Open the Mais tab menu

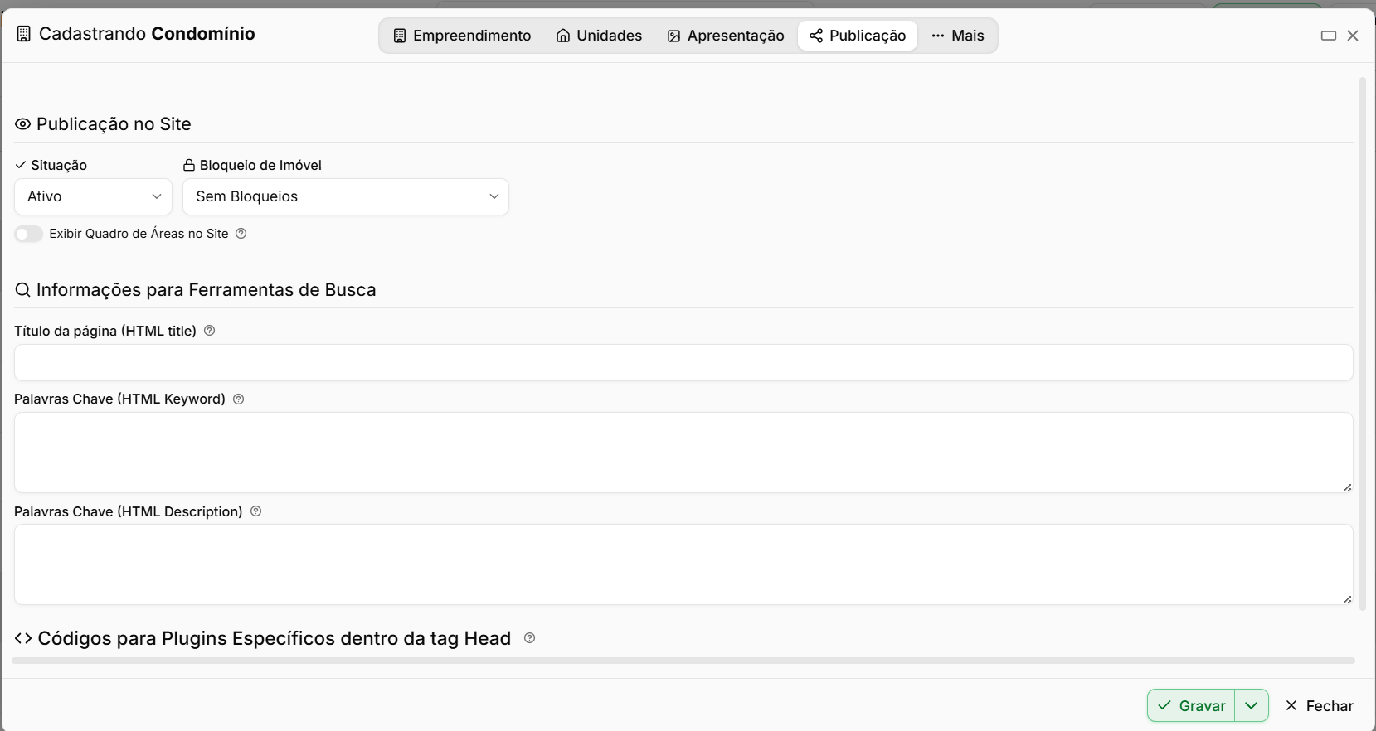point(958,36)
